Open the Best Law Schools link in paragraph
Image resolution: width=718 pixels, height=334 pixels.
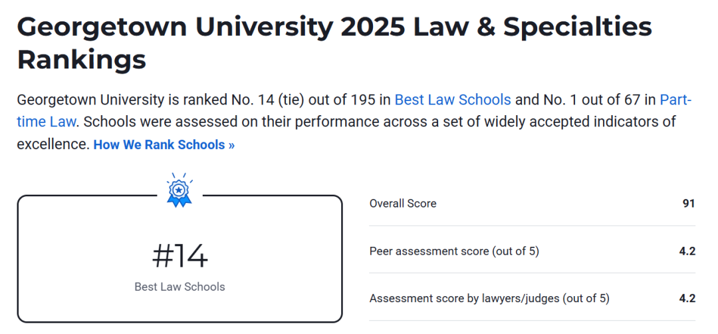pyautogui.click(x=453, y=100)
